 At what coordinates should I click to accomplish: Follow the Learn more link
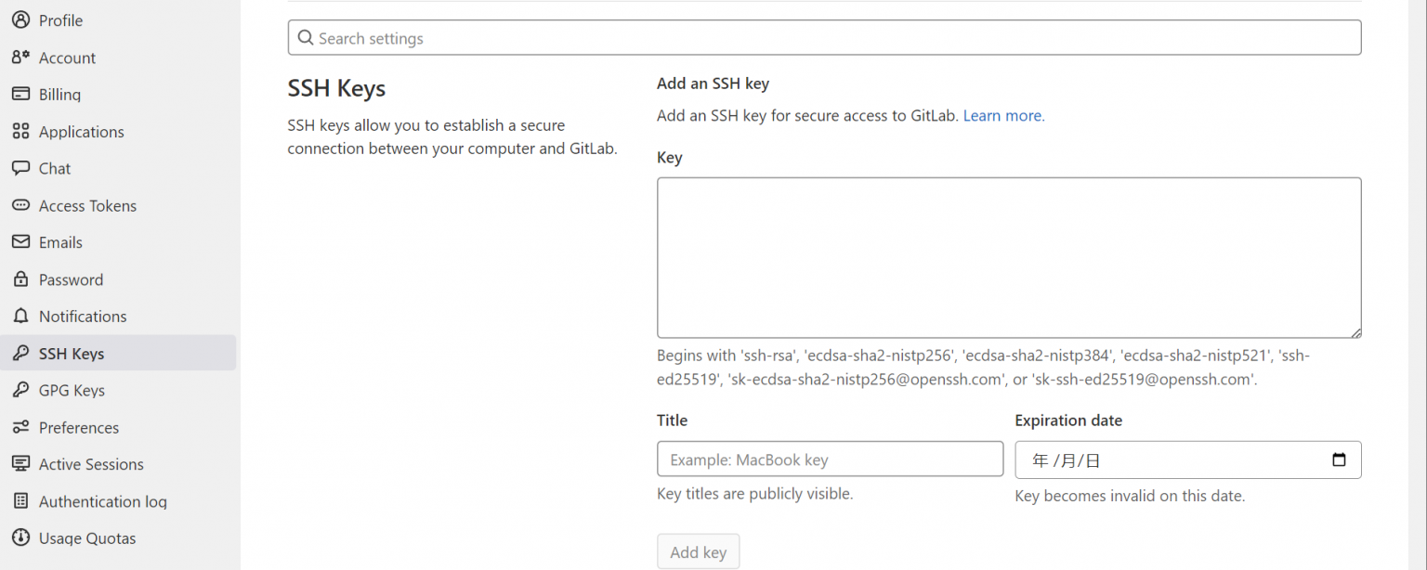tap(1002, 116)
